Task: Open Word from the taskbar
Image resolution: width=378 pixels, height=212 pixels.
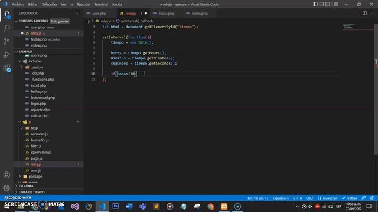Action: [x=129, y=206]
